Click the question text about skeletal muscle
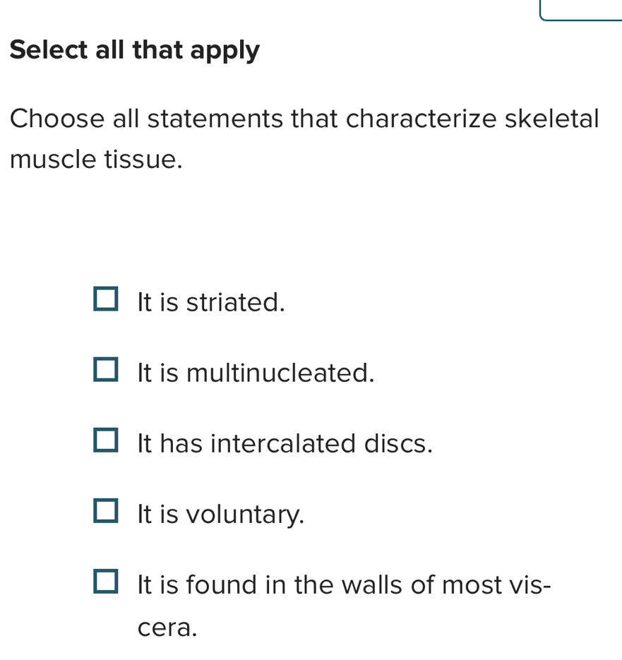The height and width of the screenshot is (660, 622). coord(304,138)
